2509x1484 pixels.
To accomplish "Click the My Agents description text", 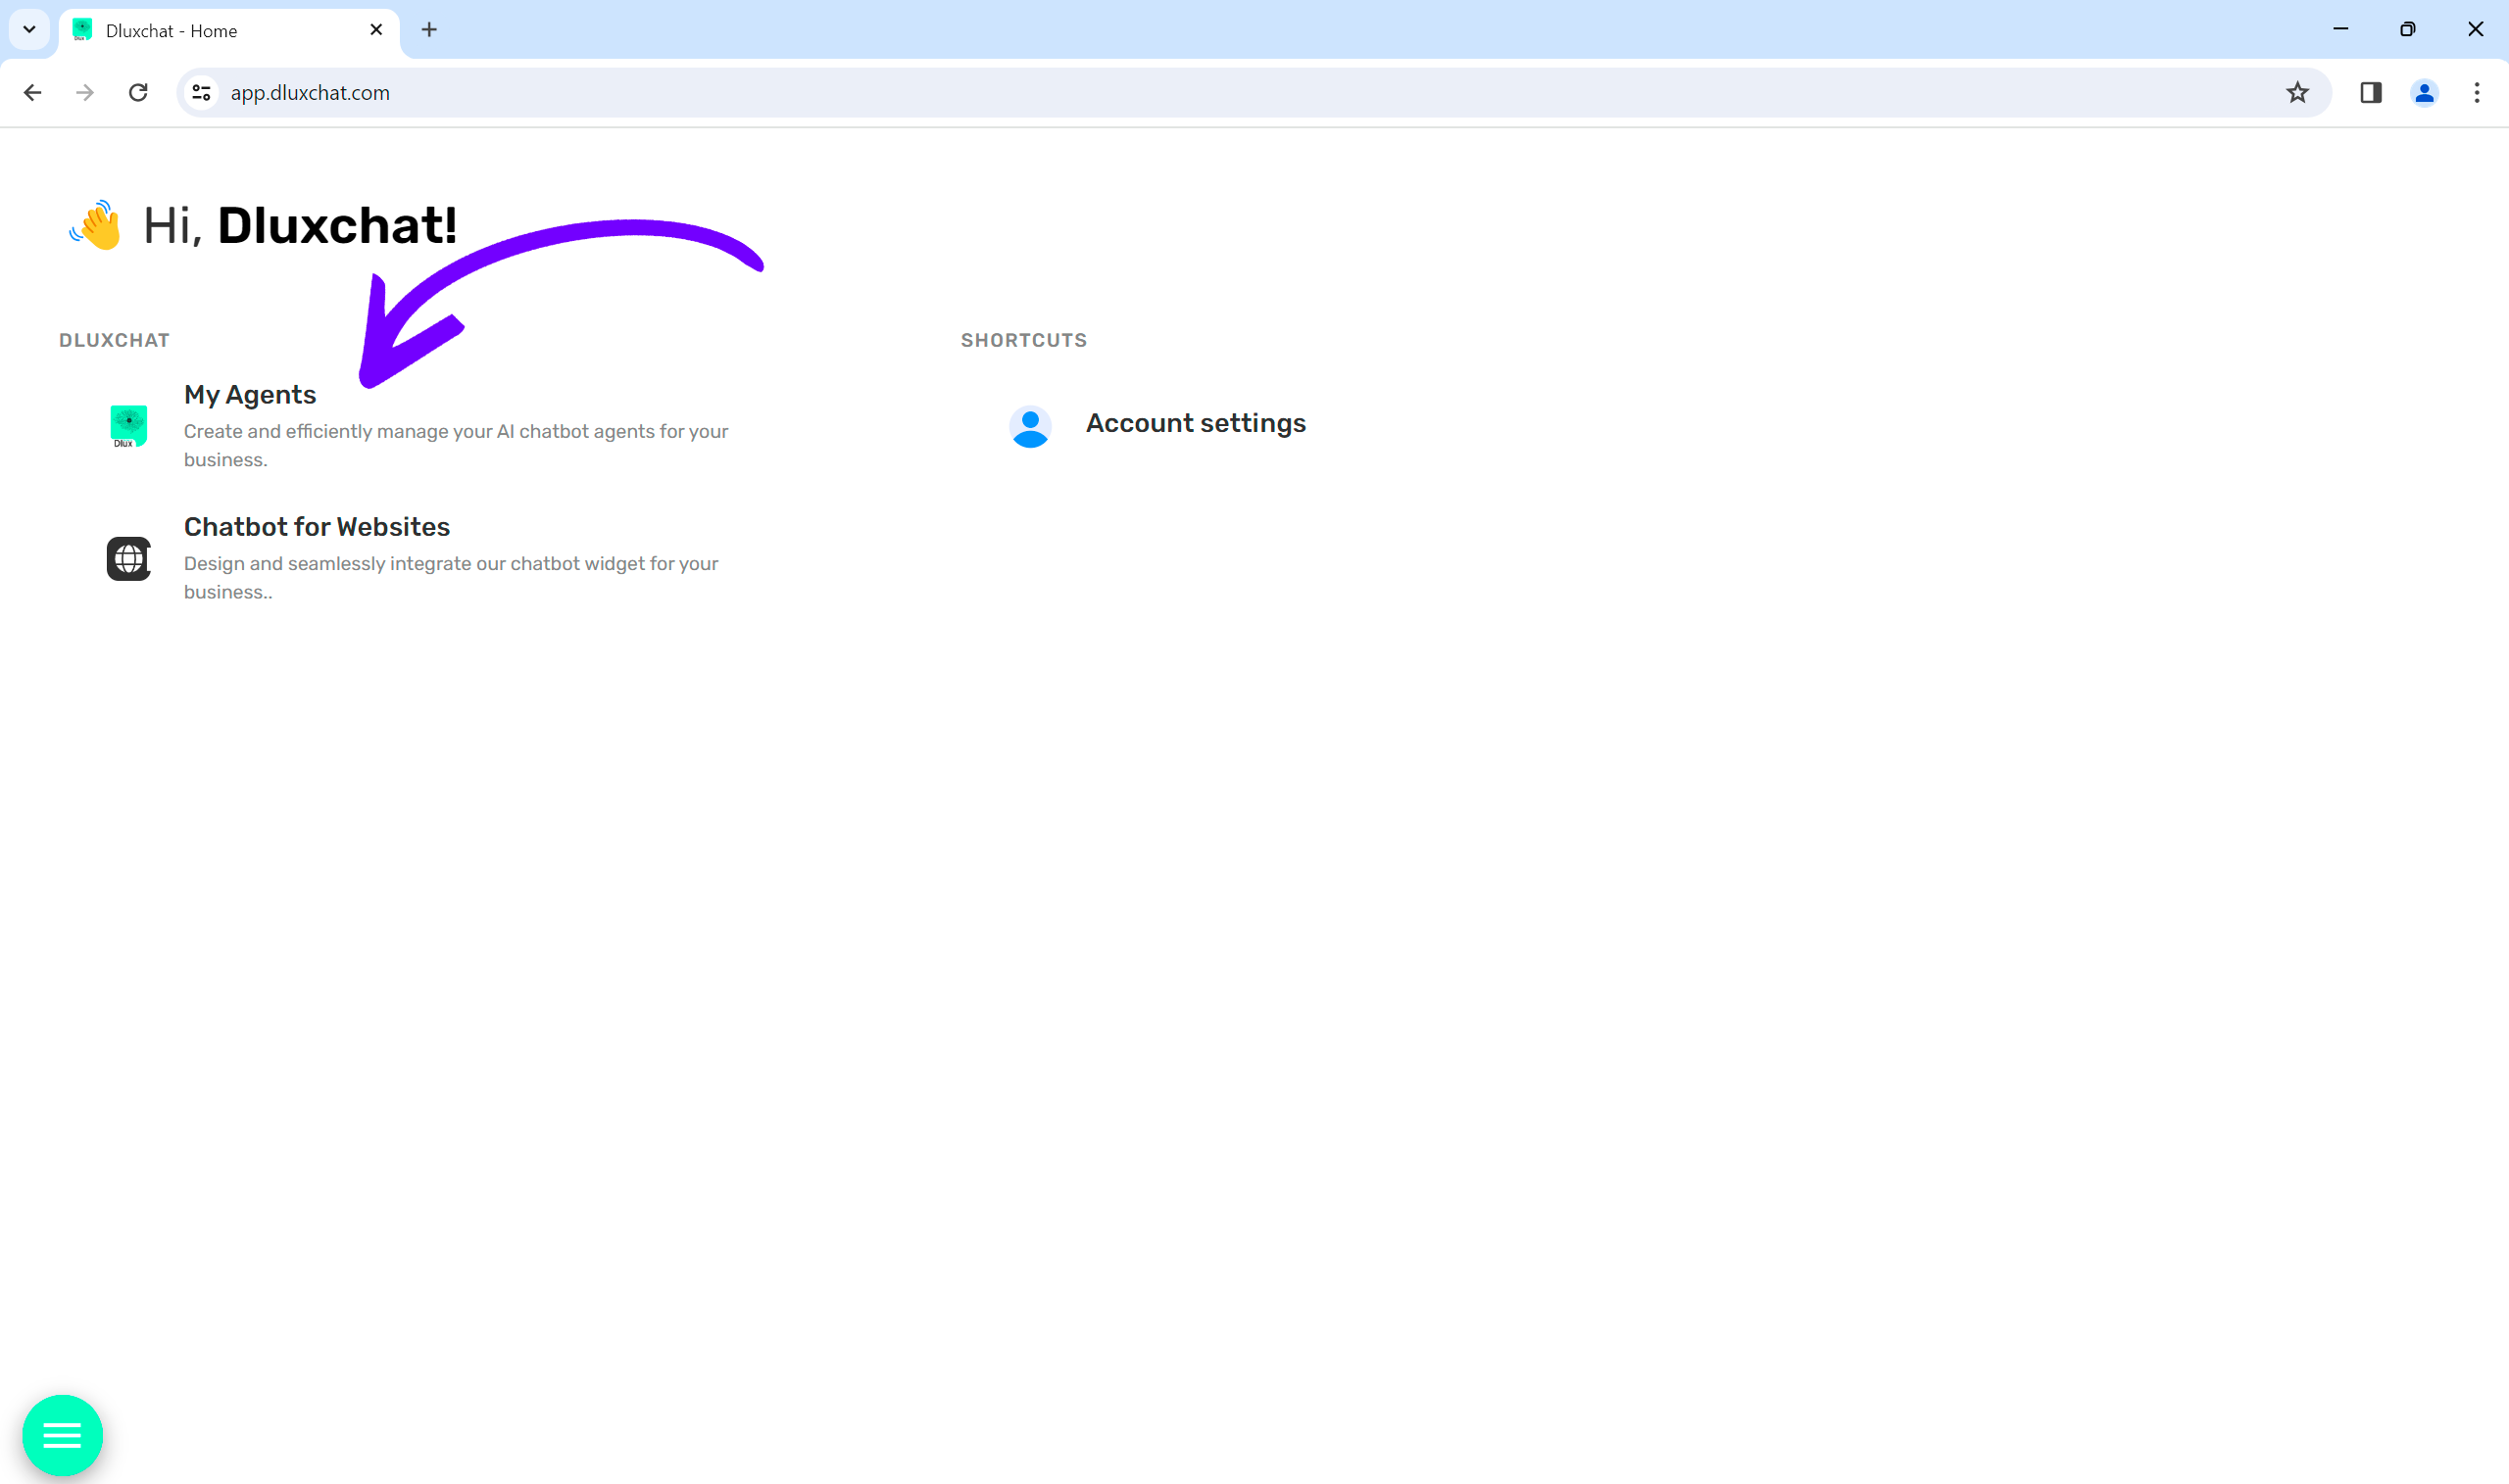I will (455, 445).
